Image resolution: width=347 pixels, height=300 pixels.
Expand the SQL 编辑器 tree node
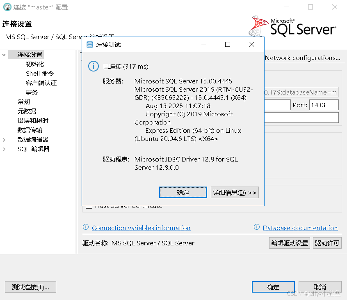point(4,149)
